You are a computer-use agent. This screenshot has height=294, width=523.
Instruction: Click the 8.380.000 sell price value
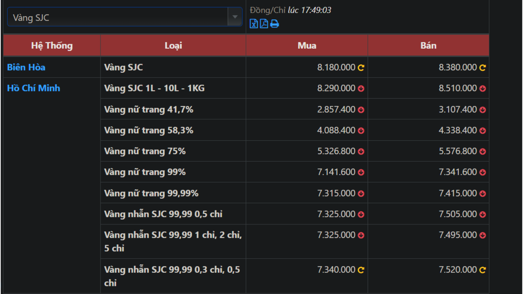[x=458, y=67]
